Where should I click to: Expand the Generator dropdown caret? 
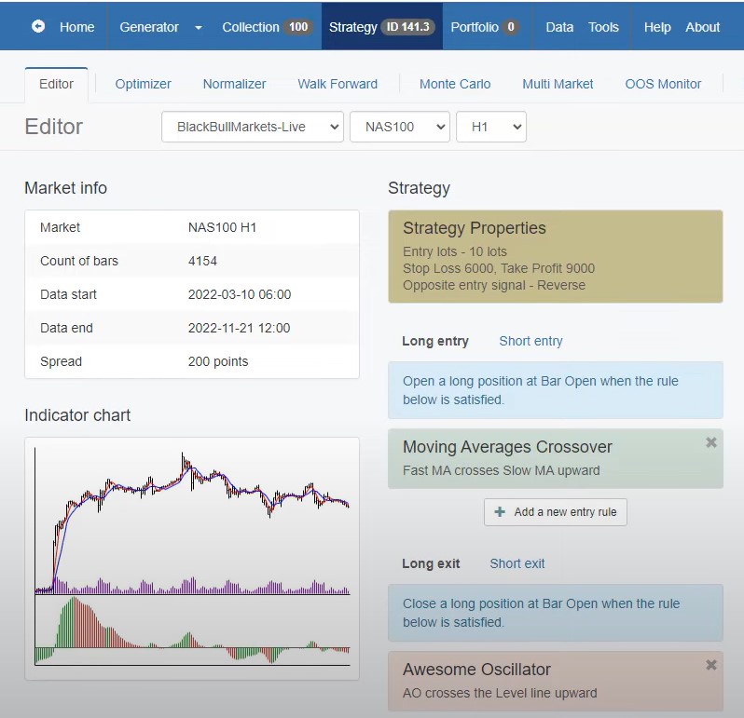point(198,28)
